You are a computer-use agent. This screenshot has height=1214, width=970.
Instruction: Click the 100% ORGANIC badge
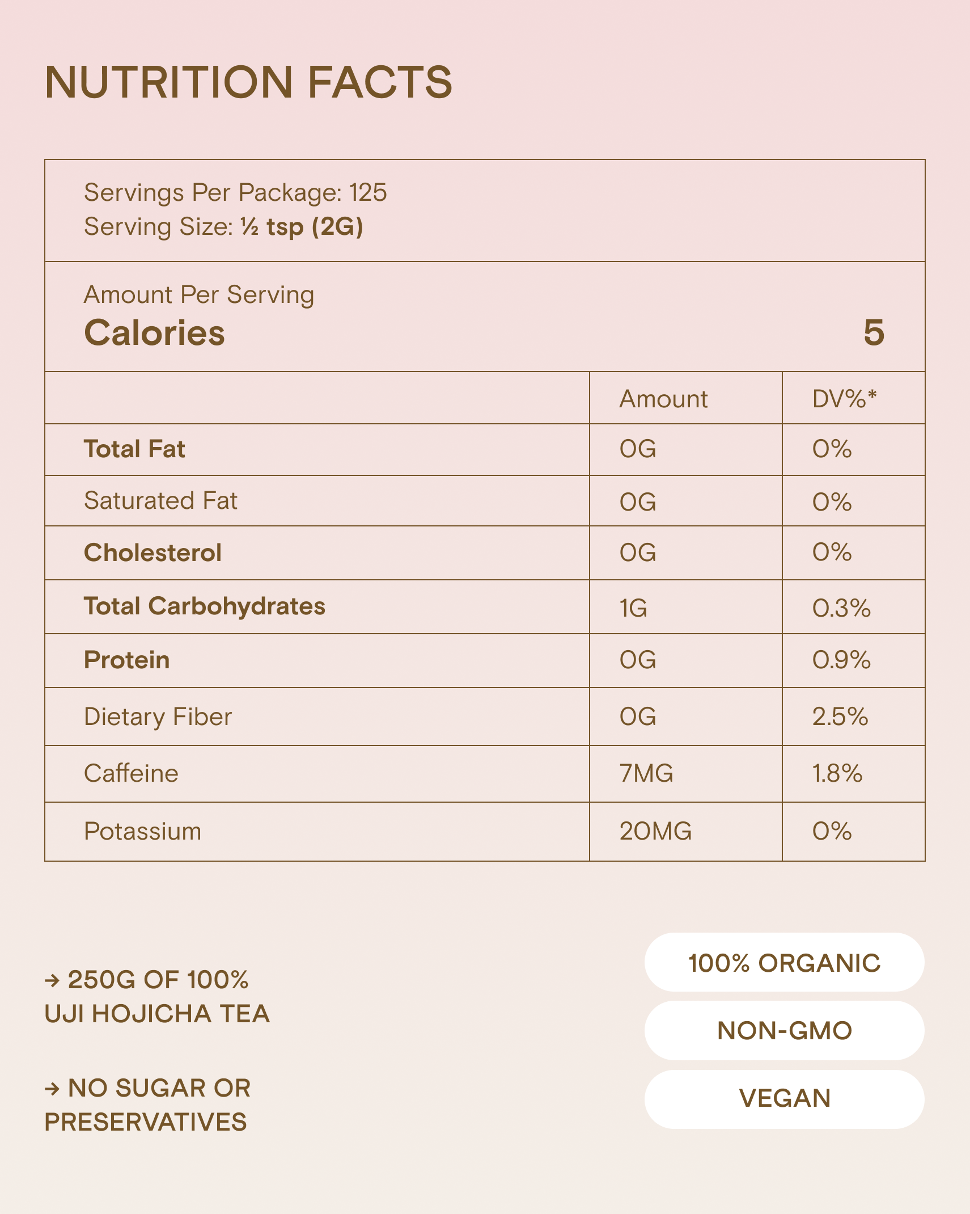click(x=784, y=963)
